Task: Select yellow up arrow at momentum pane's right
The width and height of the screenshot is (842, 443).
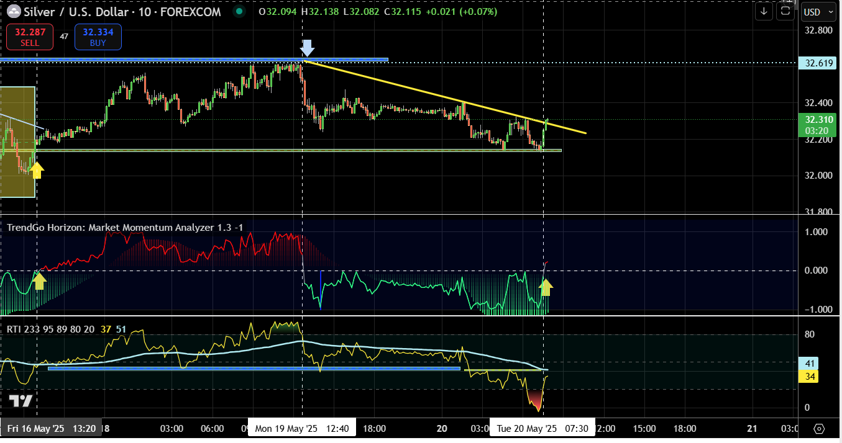Action: (x=546, y=287)
